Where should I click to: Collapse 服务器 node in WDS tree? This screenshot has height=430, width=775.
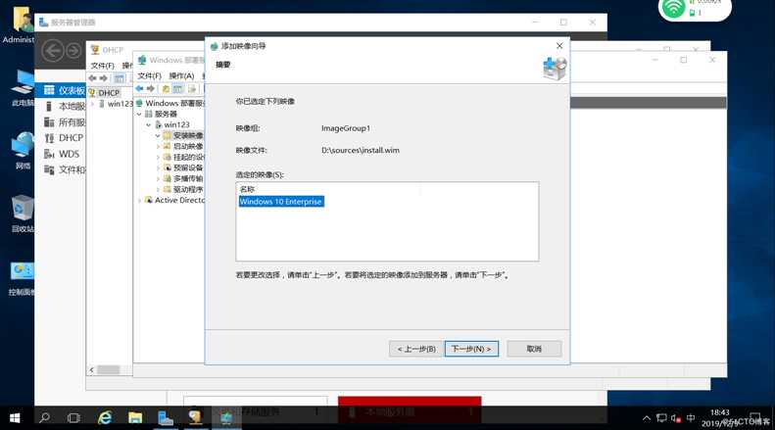tap(139, 115)
